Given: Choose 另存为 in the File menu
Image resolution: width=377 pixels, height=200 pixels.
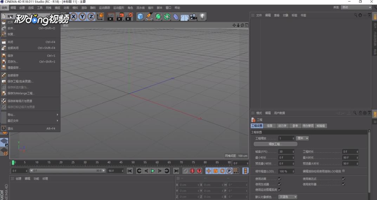Looking at the screenshot, I should (x=30, y=62).
